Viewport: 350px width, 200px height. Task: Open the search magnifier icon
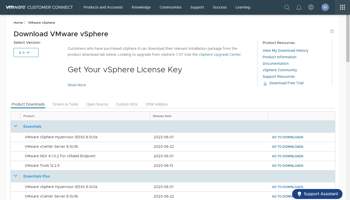287,7
